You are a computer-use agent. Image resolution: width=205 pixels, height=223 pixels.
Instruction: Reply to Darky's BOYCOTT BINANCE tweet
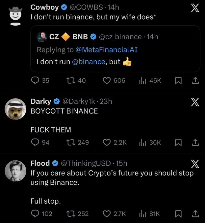(x=35, y=142)
